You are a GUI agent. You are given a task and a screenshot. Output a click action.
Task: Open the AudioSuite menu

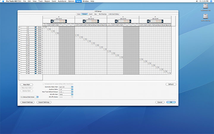(62, 1)
